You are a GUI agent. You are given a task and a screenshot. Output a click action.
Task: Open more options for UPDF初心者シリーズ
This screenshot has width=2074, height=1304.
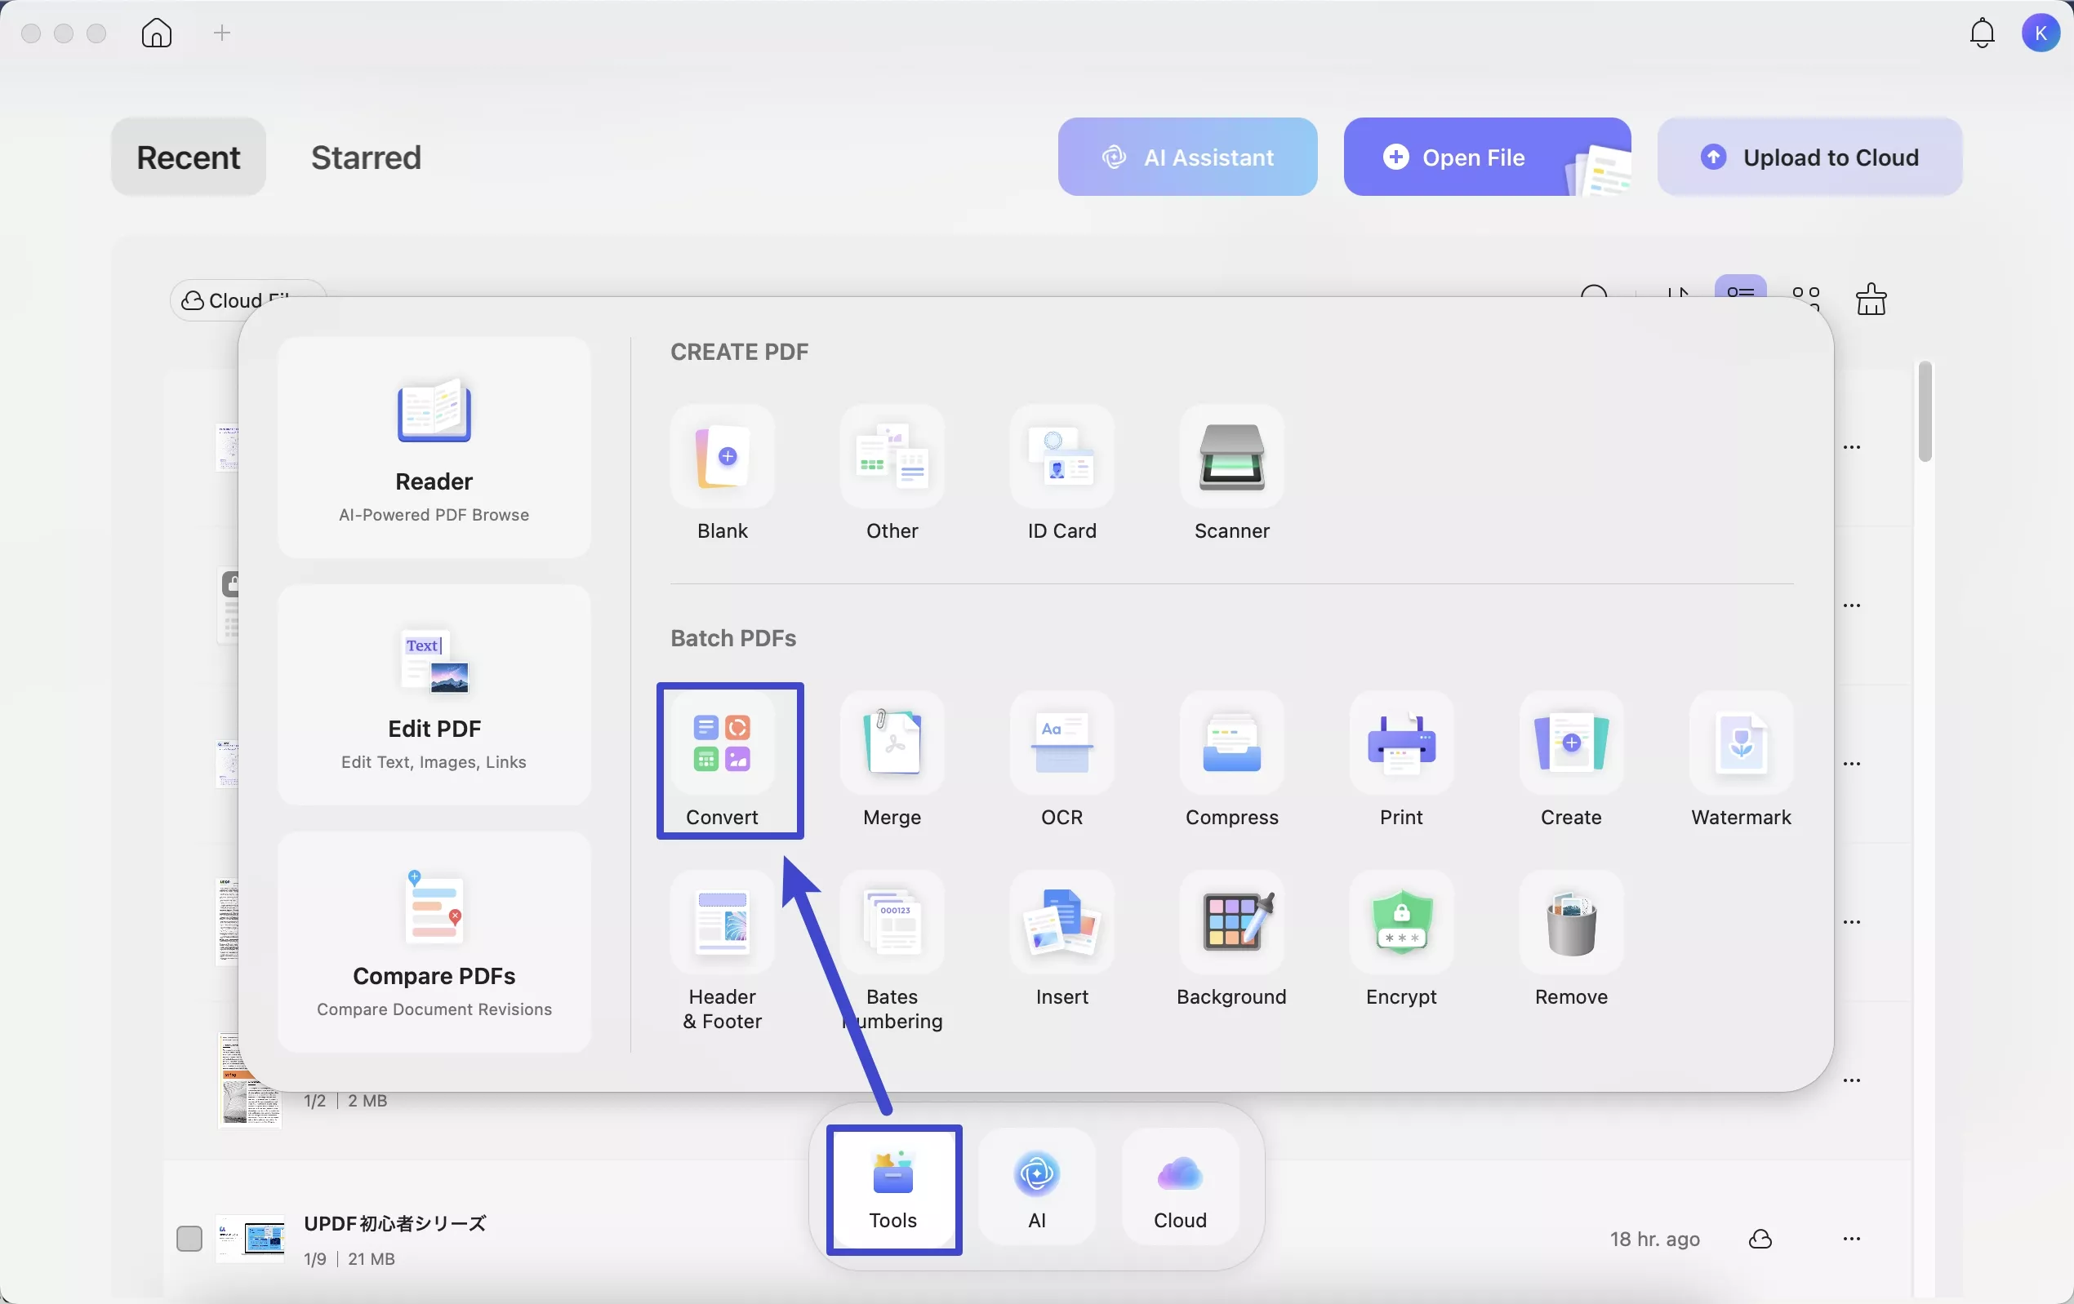1851,1239
